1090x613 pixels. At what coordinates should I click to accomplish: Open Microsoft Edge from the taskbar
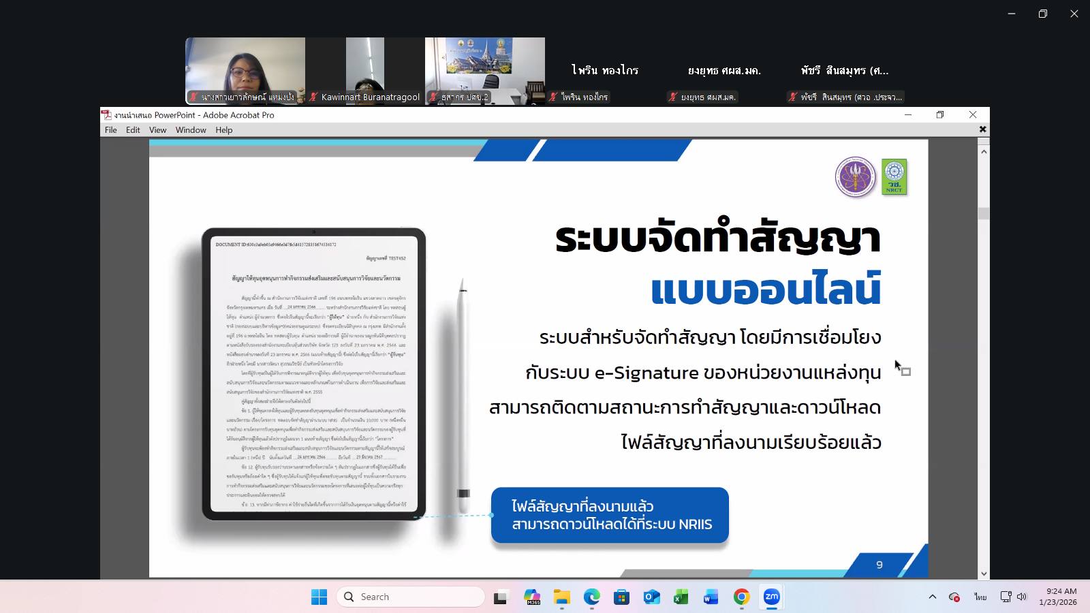(591, 597)
